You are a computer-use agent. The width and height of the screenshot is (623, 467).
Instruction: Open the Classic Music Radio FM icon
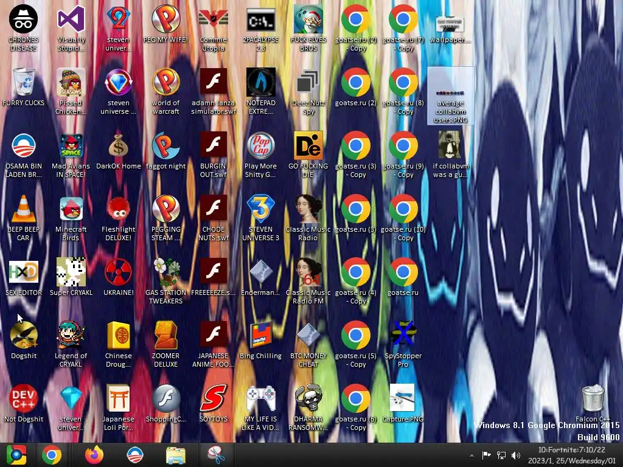[x=308, y=281]
